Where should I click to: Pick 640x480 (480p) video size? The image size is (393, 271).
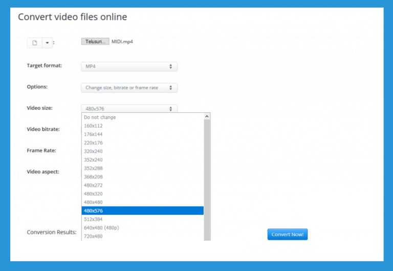point(143,228)
